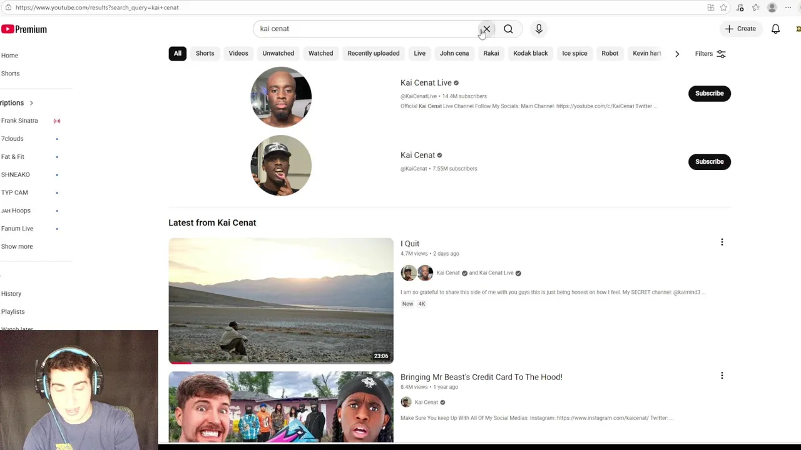
Task: Select the Robot filter chip
Action: click(x=610, y=53)
